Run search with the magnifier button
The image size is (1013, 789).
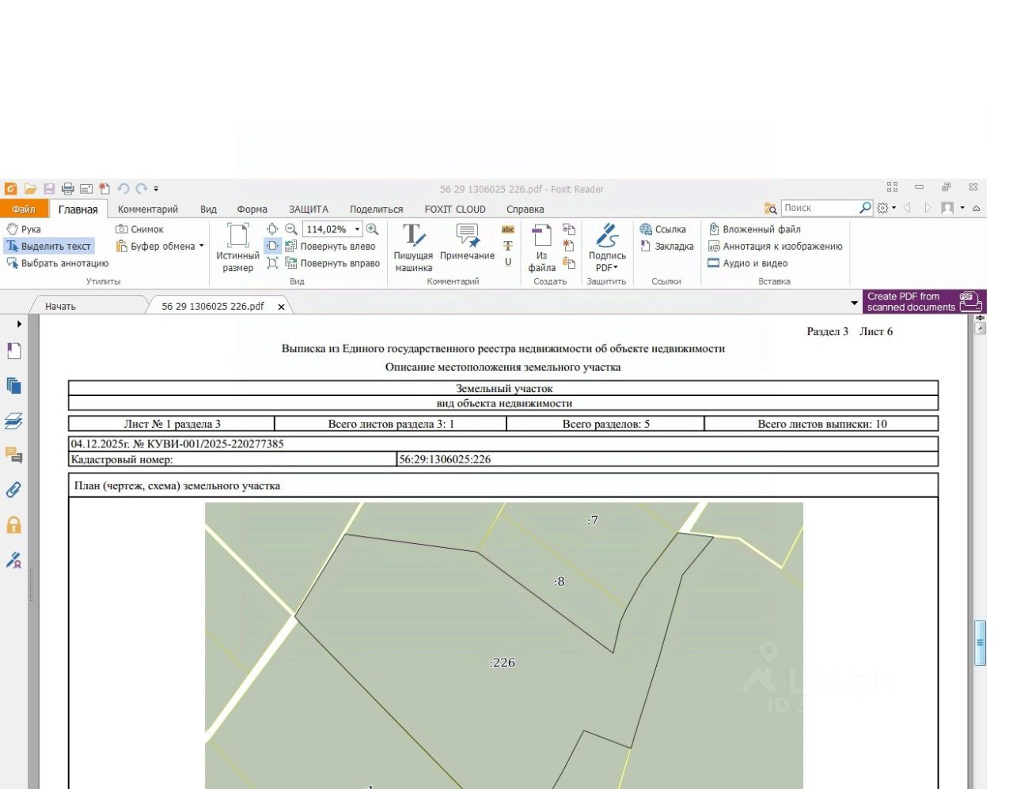pos(866,208)
